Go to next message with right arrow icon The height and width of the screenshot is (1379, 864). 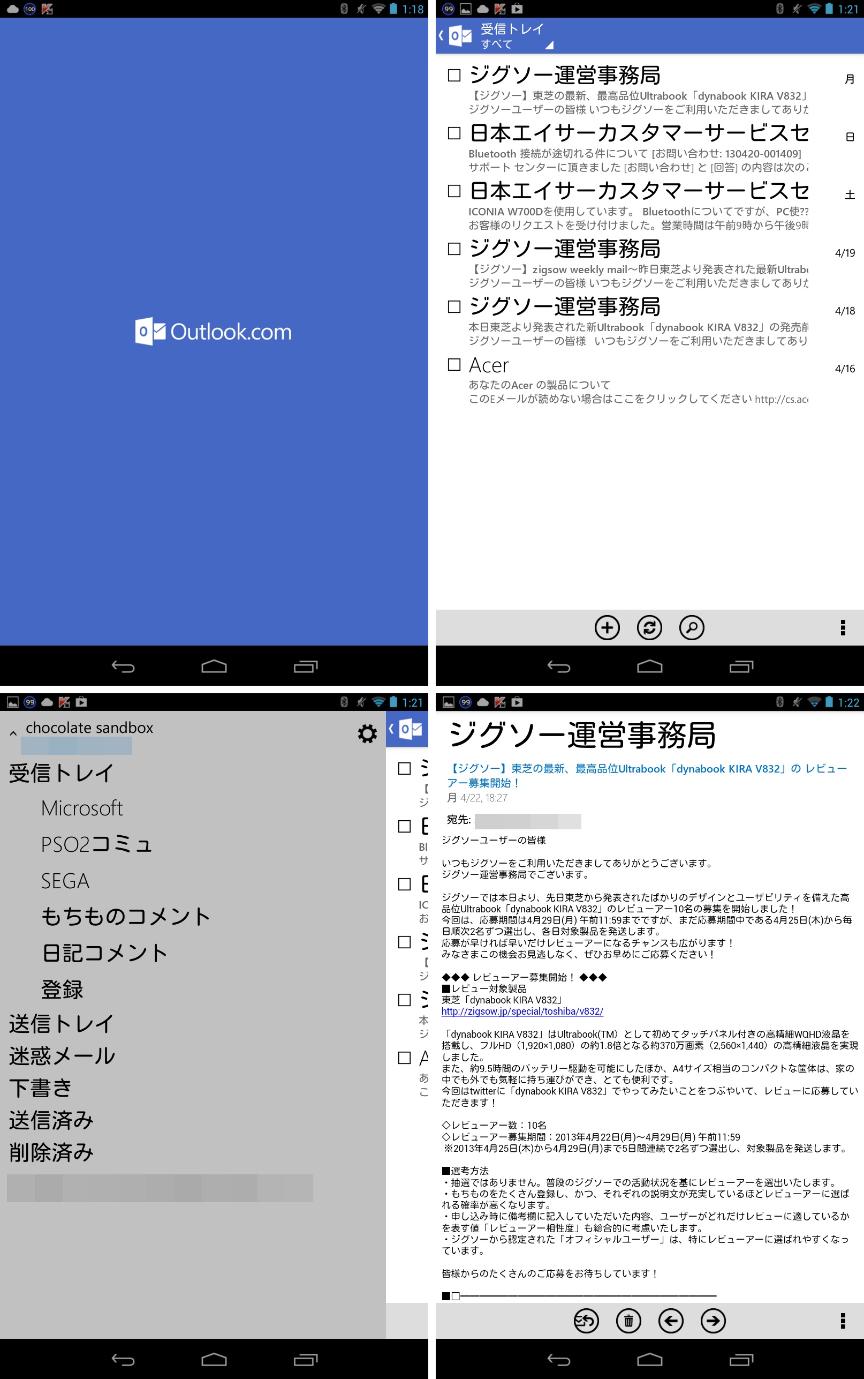click(713, 1321)
